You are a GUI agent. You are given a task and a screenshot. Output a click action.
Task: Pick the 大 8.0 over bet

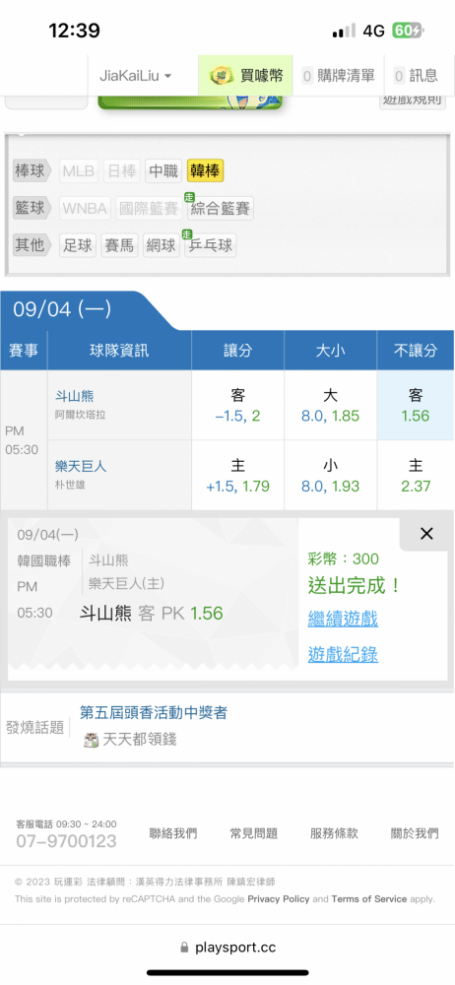tap(331, 405)
